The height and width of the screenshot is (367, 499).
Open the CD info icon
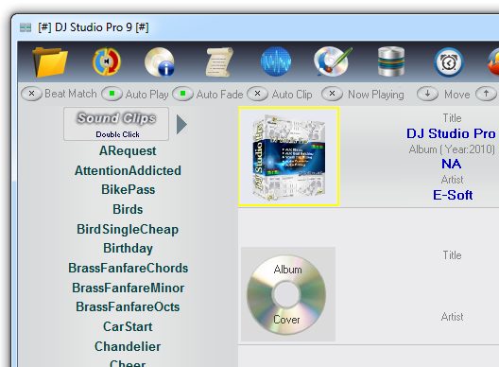tap(160, 61)
